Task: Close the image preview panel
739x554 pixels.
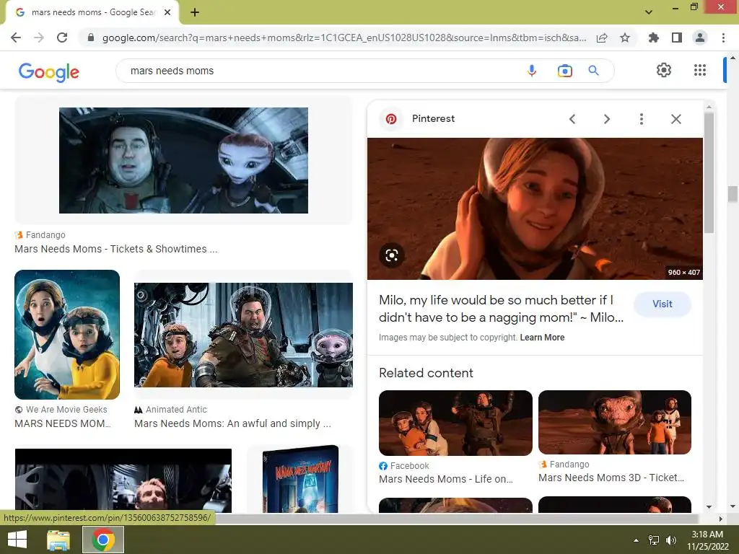Action: [x=675, y=119]
